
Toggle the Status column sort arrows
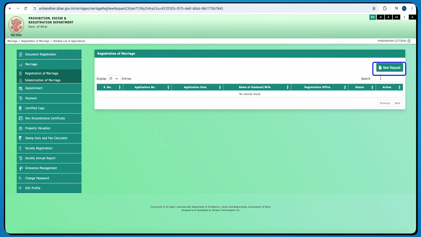pos(372,87)
